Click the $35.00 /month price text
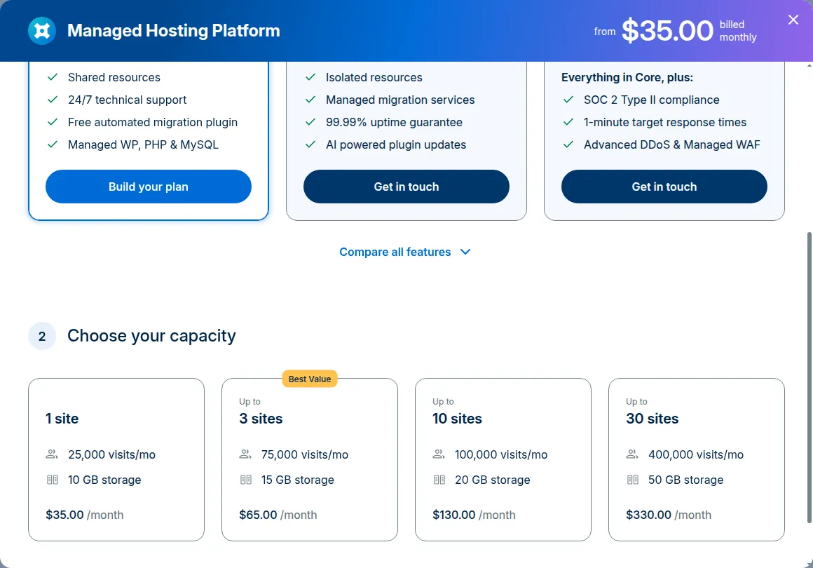The image size is (813, 568). click(85, 515)
